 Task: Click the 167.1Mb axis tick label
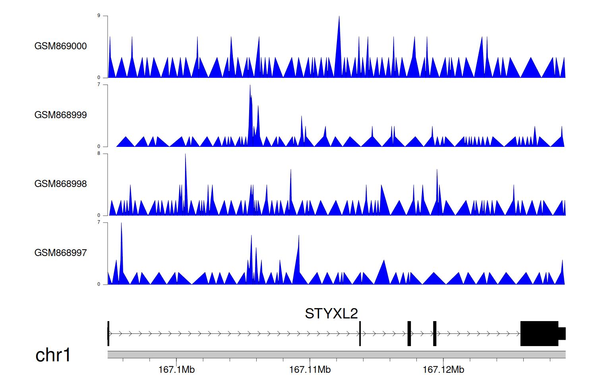pos(176,370)
